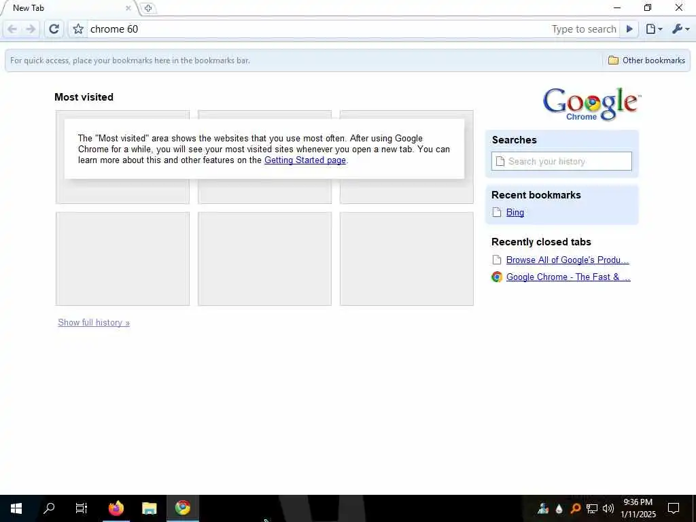Reopen Browse All of Google's Products tab
Viewport: 696px width, 522px height.
pyautogui.click(x=568, y=260)
